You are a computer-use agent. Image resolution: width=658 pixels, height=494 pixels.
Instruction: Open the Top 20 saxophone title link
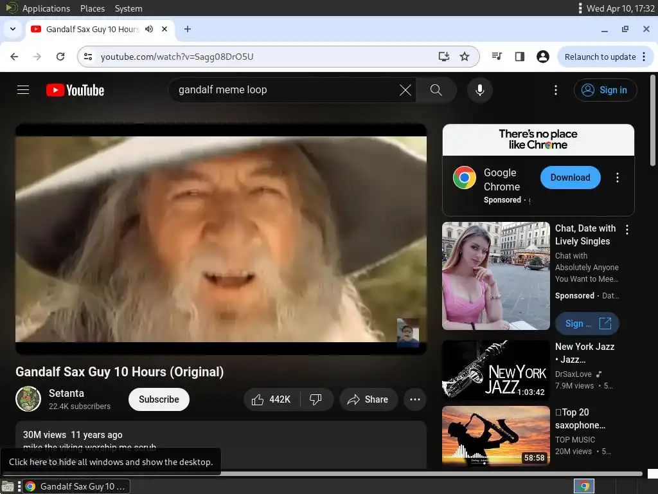click(x=580, y=418)
